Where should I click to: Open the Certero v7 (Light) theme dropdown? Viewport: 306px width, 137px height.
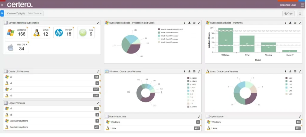(24, 13)
